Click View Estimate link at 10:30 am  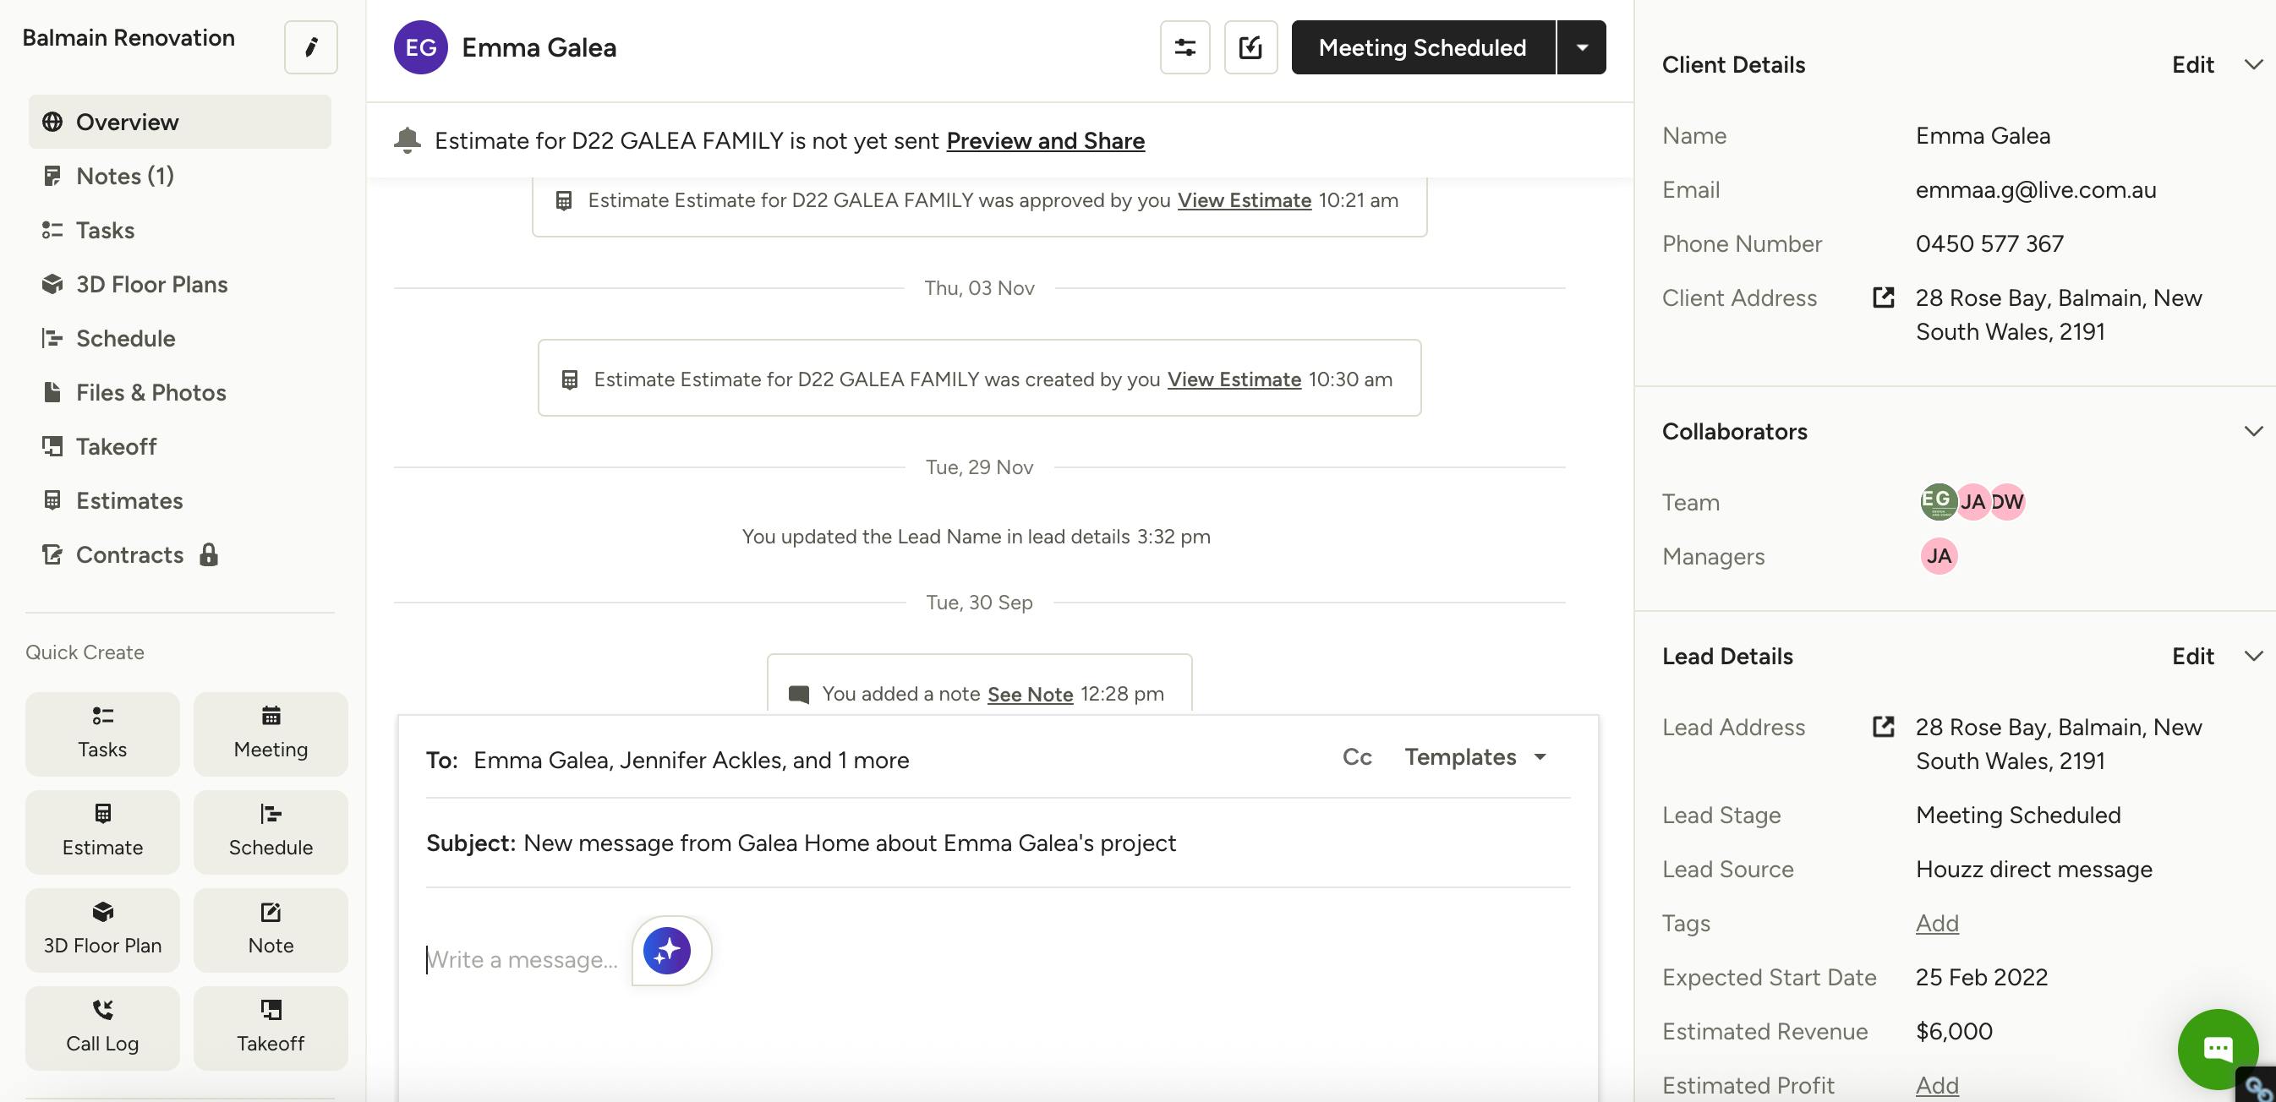[1234, 379]
